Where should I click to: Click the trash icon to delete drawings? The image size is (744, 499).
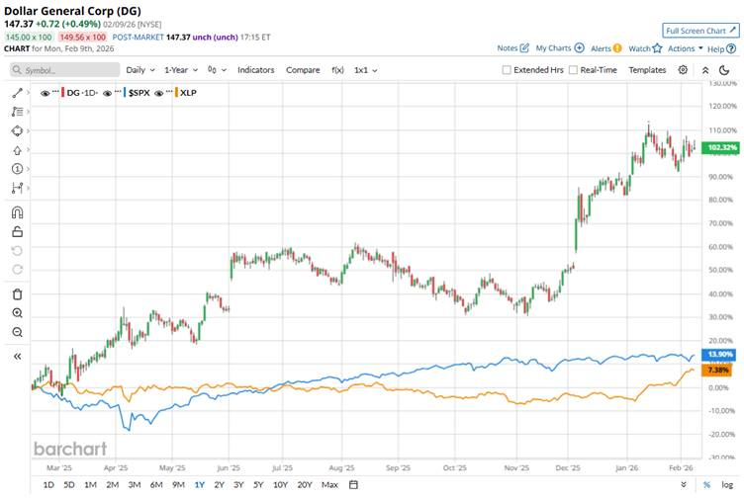pos(17,293)
